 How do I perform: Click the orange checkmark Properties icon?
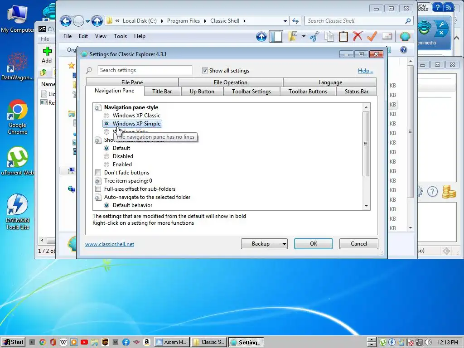coord(372,36)
